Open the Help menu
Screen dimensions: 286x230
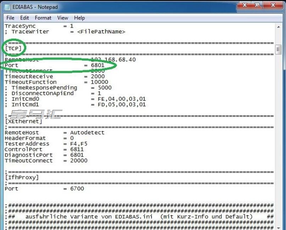pos(79,18)
